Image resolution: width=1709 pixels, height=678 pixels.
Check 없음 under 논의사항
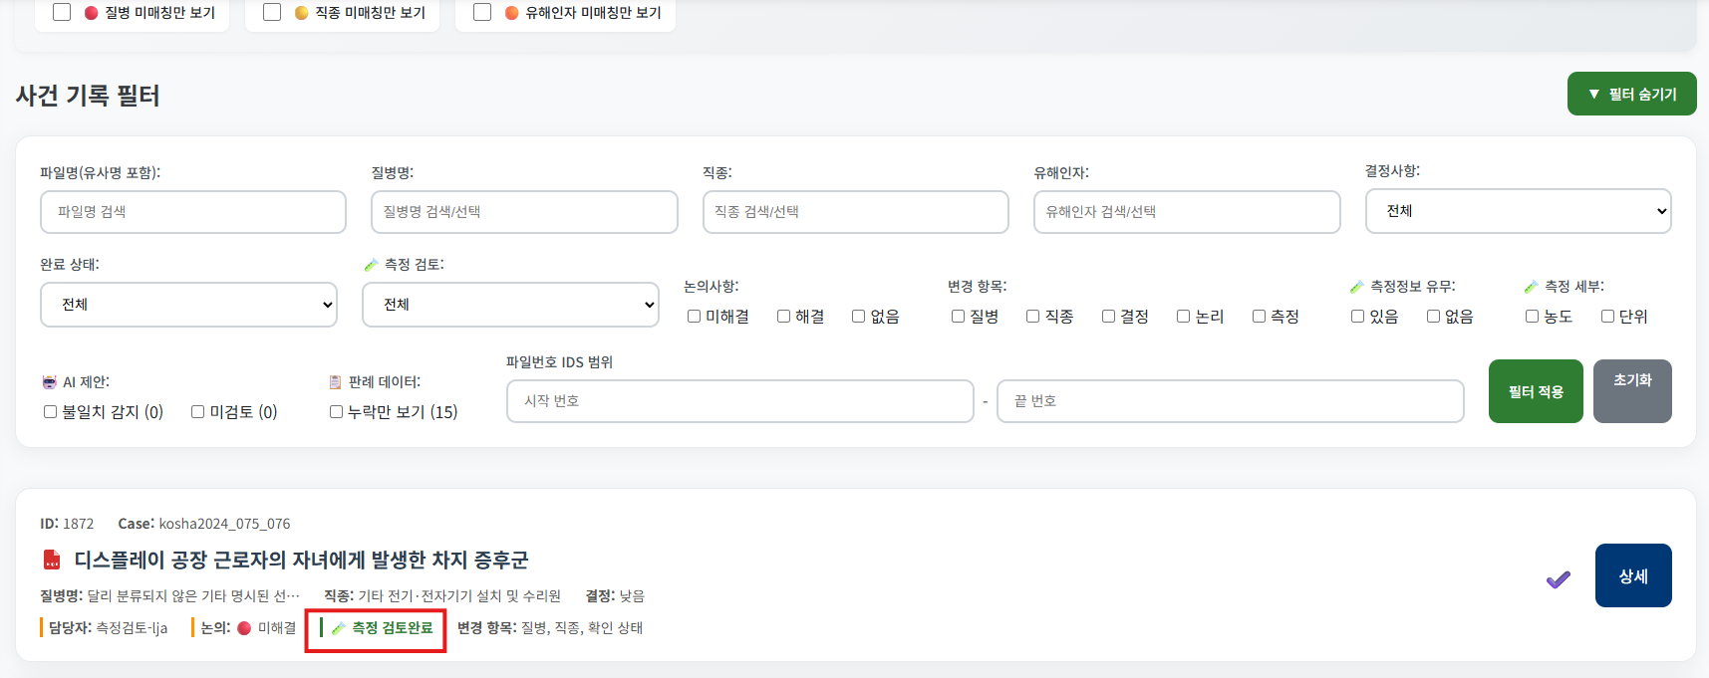coord(859,317)
